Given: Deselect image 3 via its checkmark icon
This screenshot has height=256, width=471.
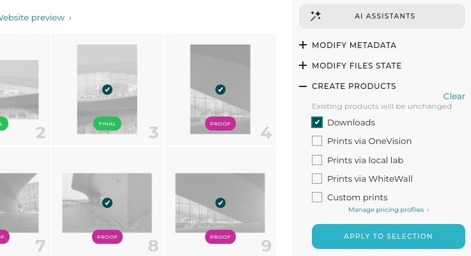Looking at the screenshot, I should click(x=107, y=90).
